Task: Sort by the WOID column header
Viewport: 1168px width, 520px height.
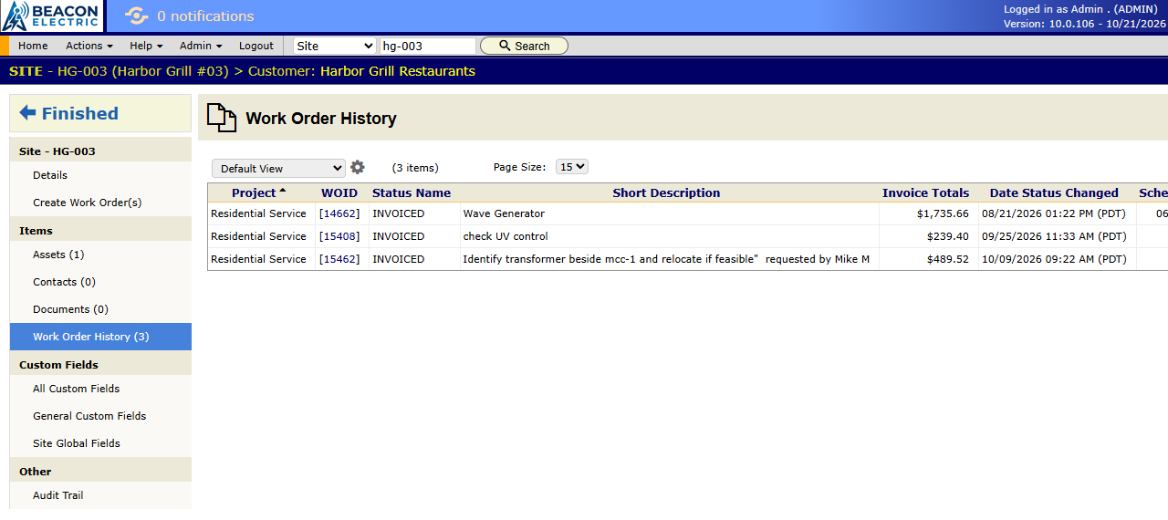Action: (x=339, y=192)
